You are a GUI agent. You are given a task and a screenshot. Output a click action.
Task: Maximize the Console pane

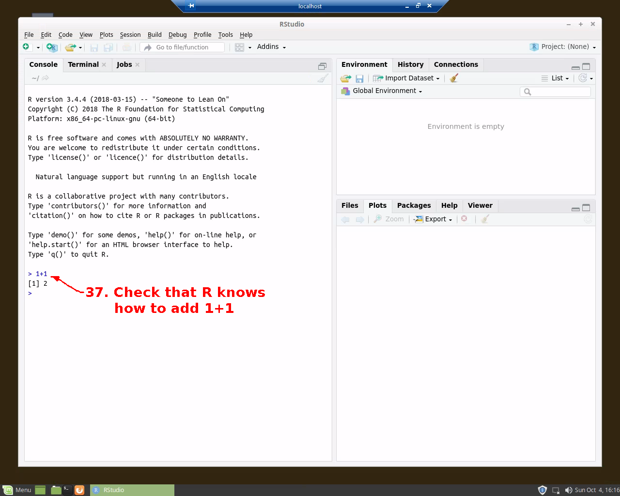[322, 66]
